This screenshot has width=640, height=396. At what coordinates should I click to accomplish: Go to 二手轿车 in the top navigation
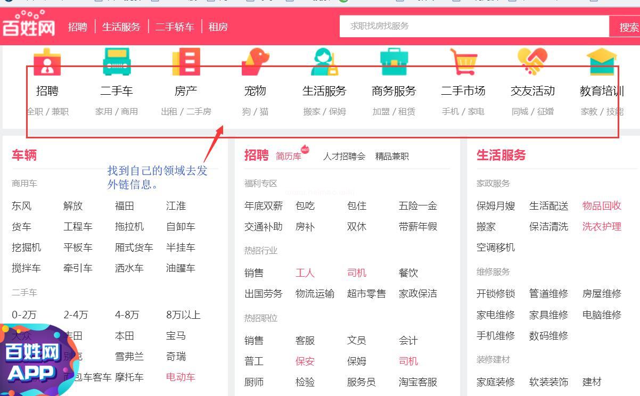174,27
